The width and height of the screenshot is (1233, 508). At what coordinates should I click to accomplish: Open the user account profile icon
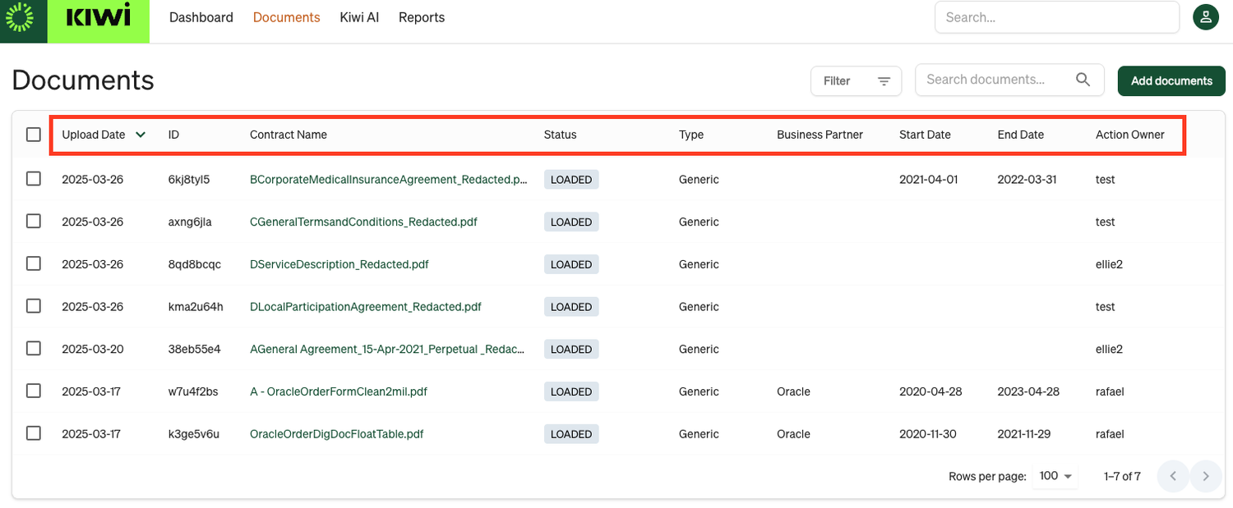click(1206, 17)
